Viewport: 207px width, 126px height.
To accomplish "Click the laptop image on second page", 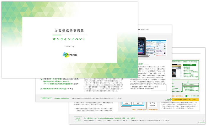I will [x=143, y=47].
